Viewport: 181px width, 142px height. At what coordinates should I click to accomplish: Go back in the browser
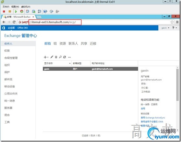click(4, 22)
